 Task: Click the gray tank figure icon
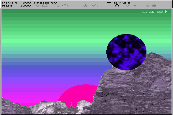click(x=85, y=5)
